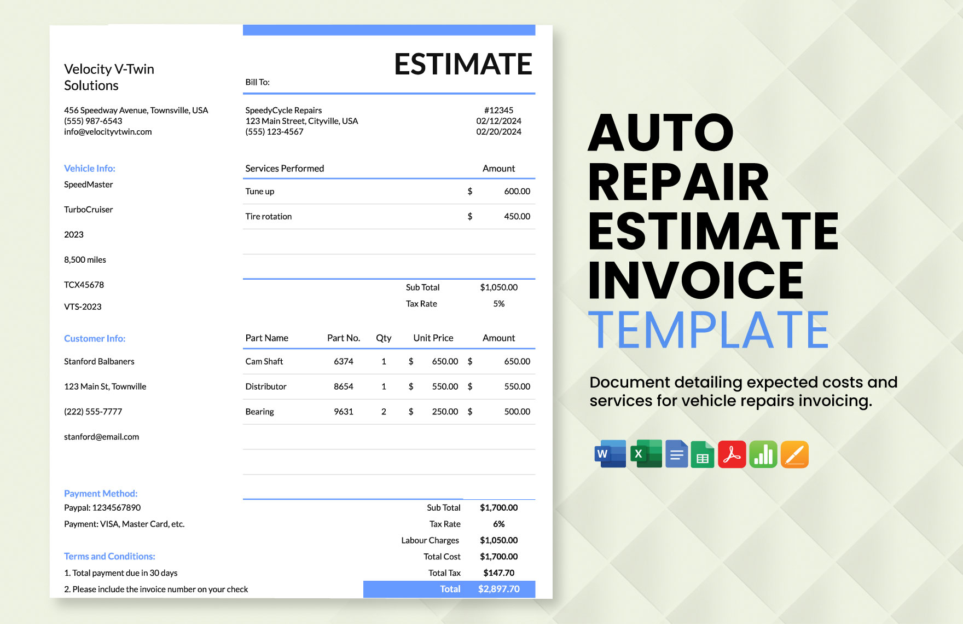Viewport: 963px width, 624px height.
Task: Open the Google Docs version icon
Action: [x=677, y=454]
